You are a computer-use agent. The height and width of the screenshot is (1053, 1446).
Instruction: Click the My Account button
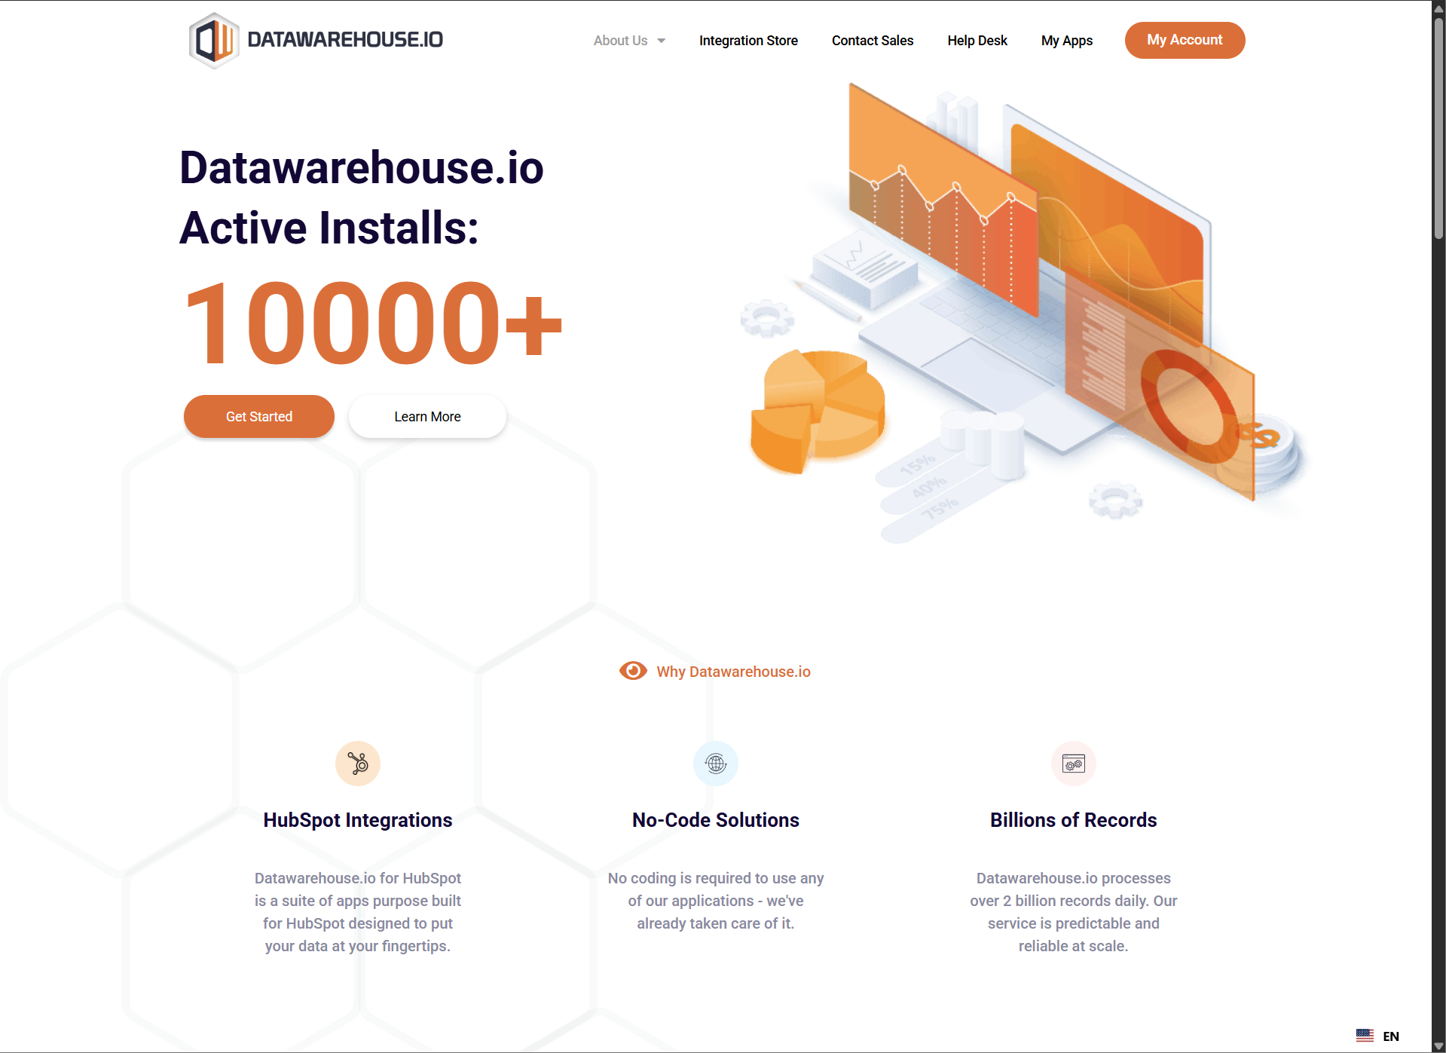1185,40
